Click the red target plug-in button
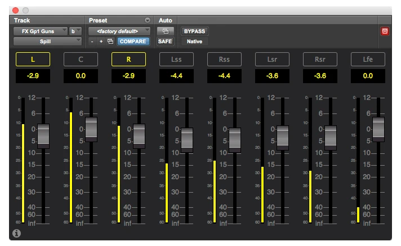 tap(385, 31)
